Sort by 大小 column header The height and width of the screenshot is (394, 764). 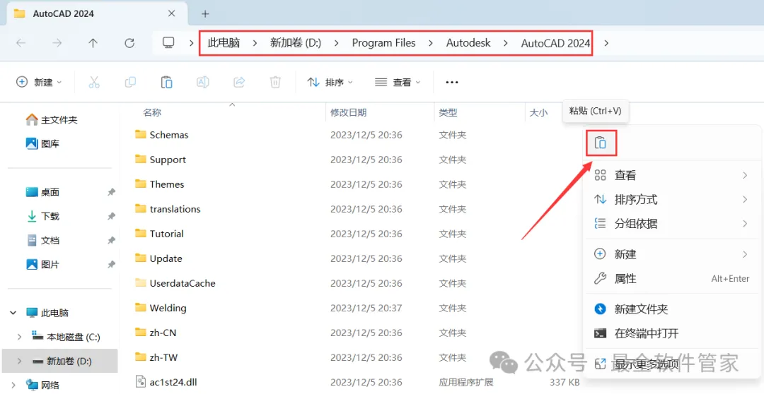click(538, 113)
